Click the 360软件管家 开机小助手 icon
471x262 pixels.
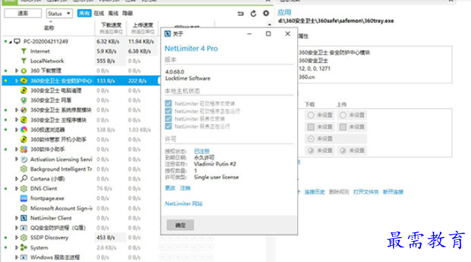tap(24, 139)
